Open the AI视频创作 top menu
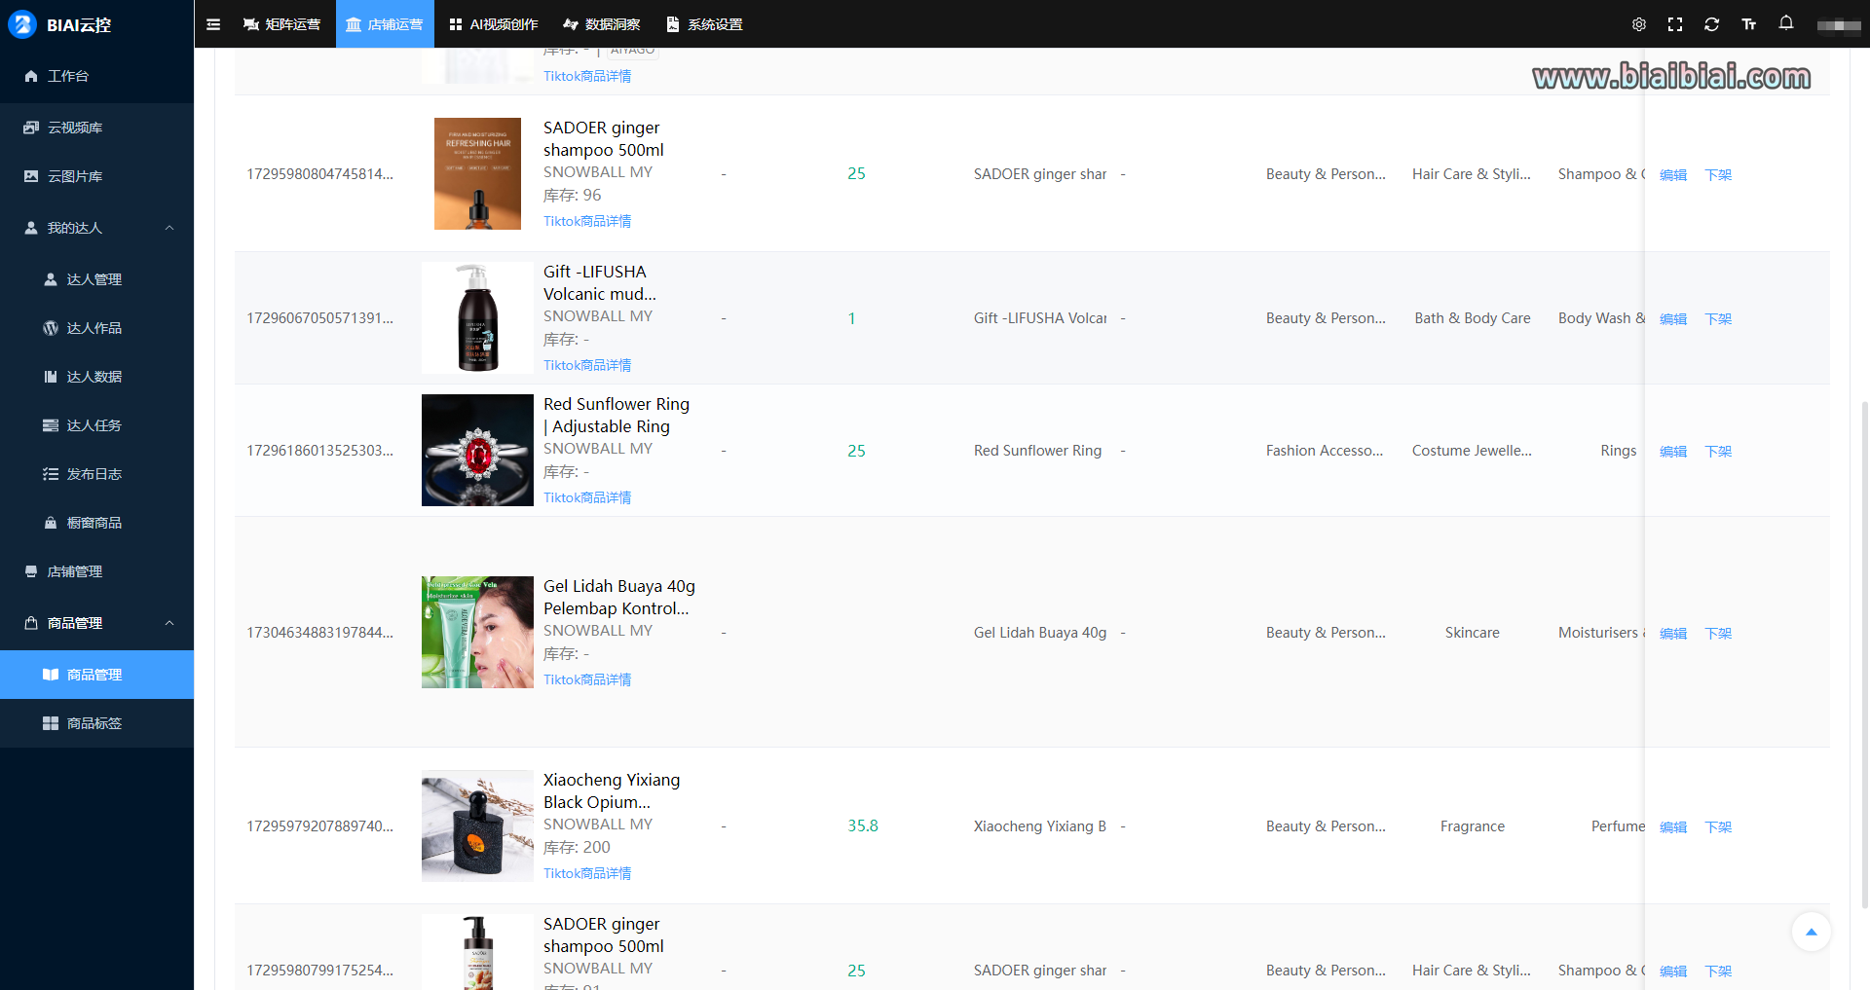This screenshot has width=1870, height=990. click(x=494, y=24)
